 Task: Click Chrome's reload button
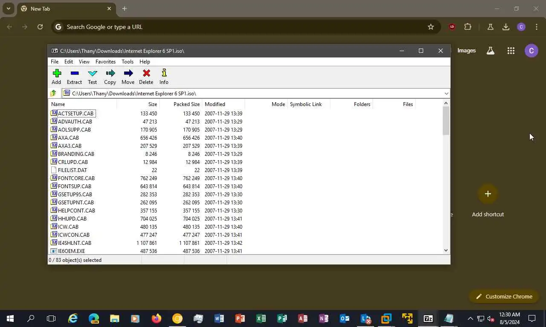point(40,27)
